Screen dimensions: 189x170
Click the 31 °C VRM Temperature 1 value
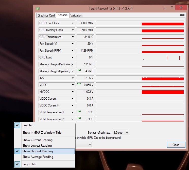[85, 112]
